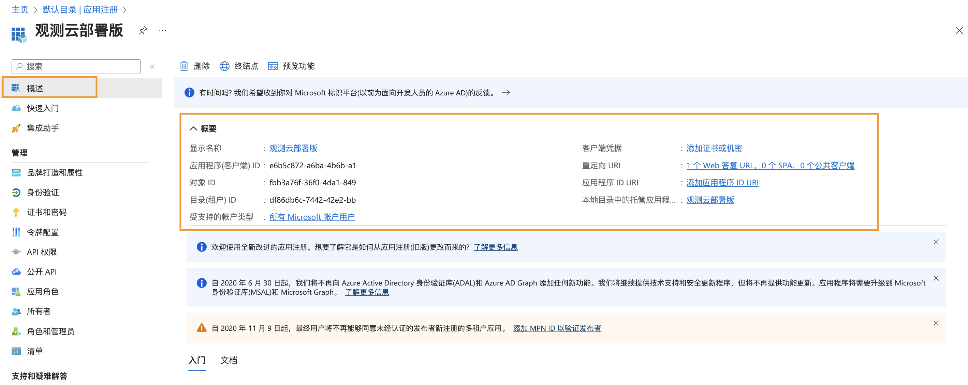The width and height of the screenshot is (968, 385).
Task: Open 品牌打造和属性 settings
Action: point(55,173)
